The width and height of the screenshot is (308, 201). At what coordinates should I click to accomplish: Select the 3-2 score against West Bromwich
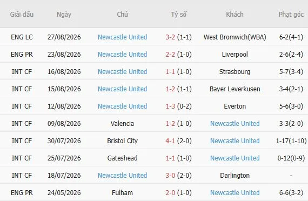pyautogui.click(x=170, y=37)
